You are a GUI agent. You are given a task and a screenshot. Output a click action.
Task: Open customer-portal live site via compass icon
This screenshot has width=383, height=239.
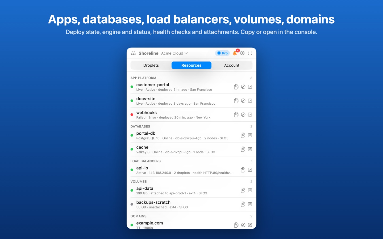click(x=243, y=87)
